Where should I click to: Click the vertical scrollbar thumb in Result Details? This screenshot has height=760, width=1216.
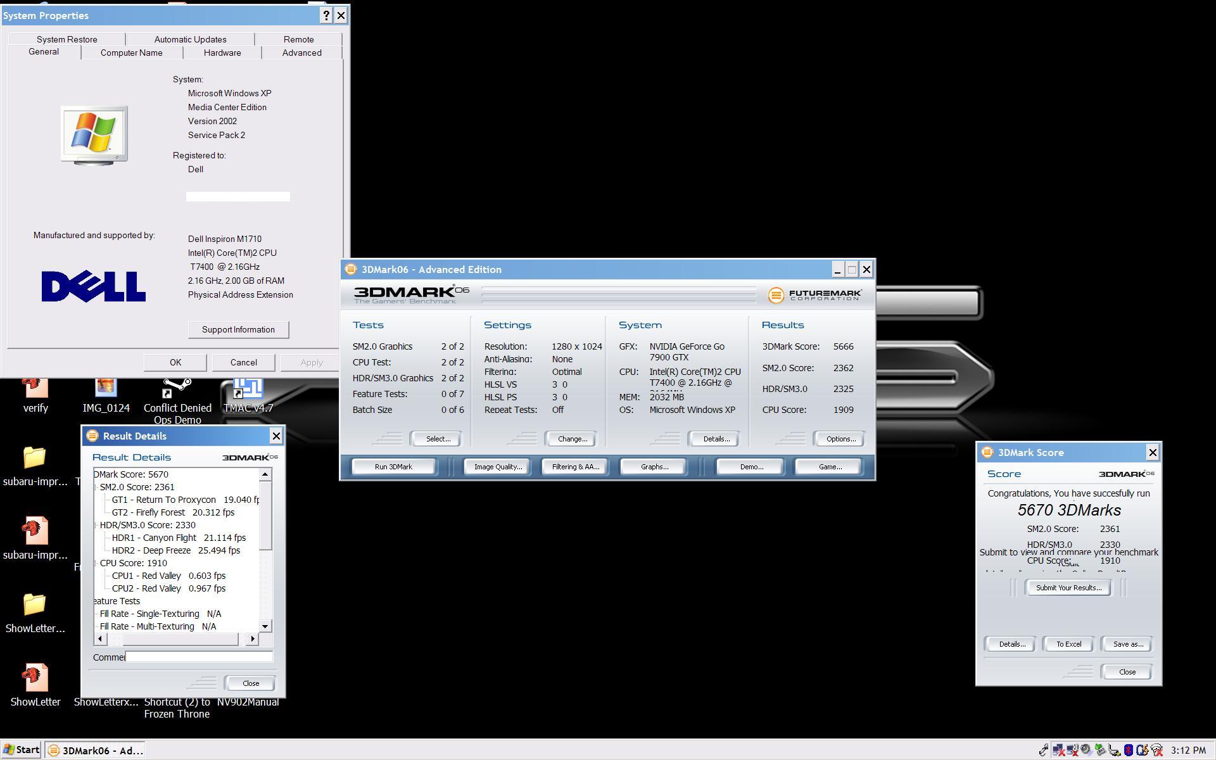(x=265, y=515)
